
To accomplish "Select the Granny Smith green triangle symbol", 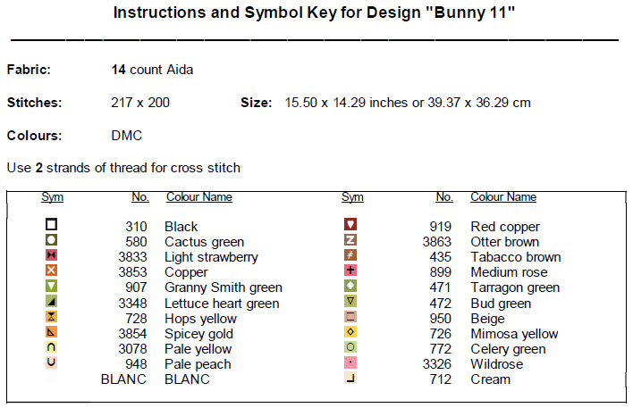I will 52,287.
